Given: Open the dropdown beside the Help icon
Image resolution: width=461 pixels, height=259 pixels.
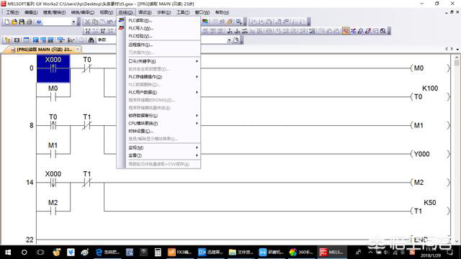Looking at the screenshot, I should 73,22.
